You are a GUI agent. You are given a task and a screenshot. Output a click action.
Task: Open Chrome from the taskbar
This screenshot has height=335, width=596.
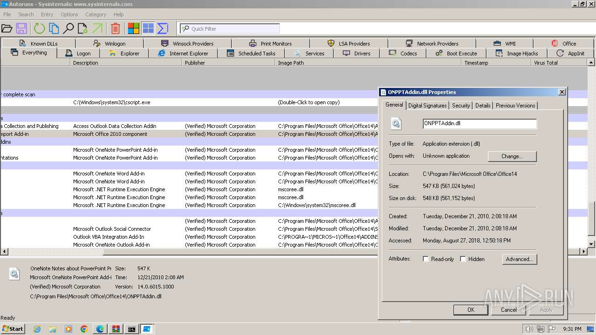click(84, 329)
